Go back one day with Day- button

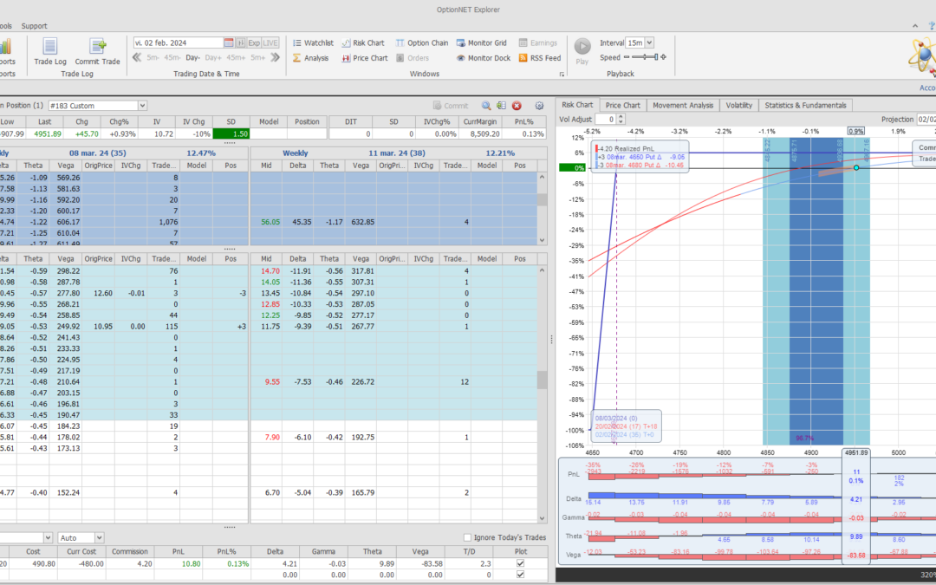192,57
